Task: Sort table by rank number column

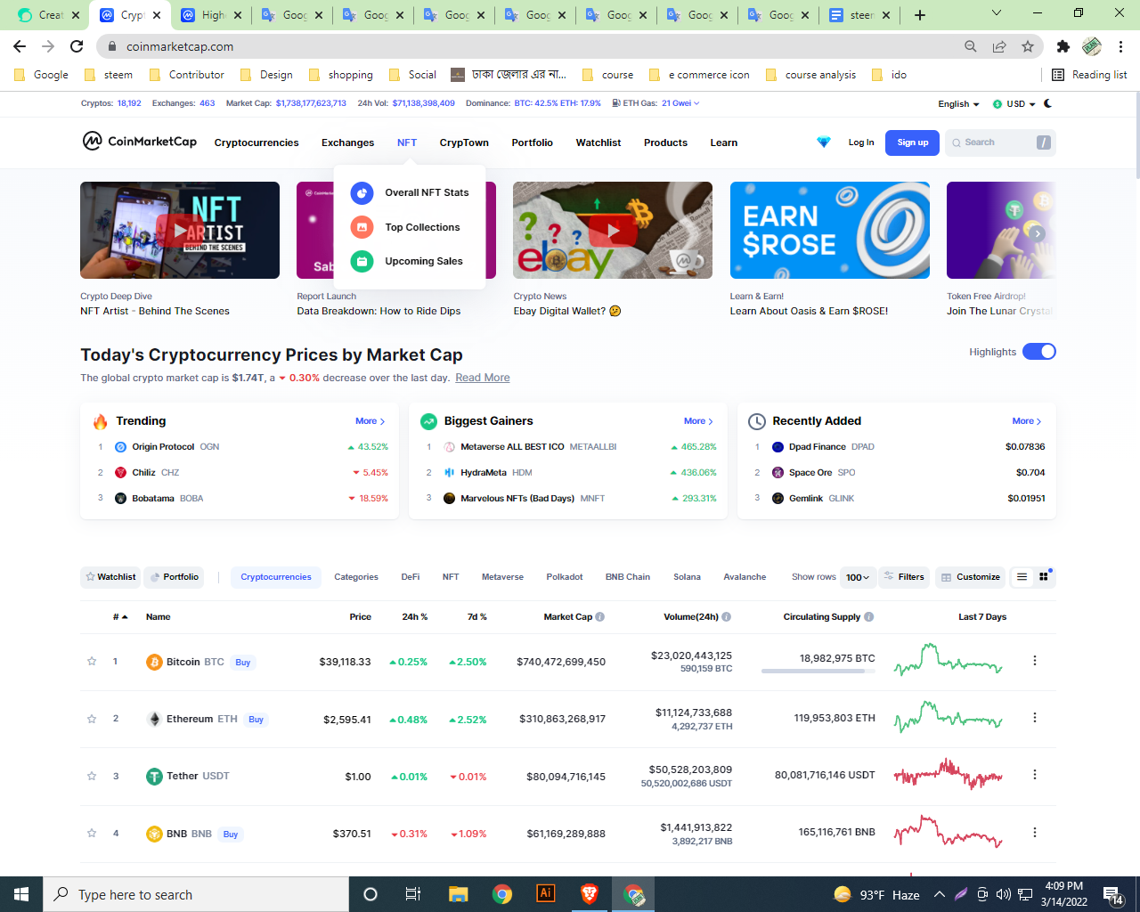Action: [x=120, y=616]
